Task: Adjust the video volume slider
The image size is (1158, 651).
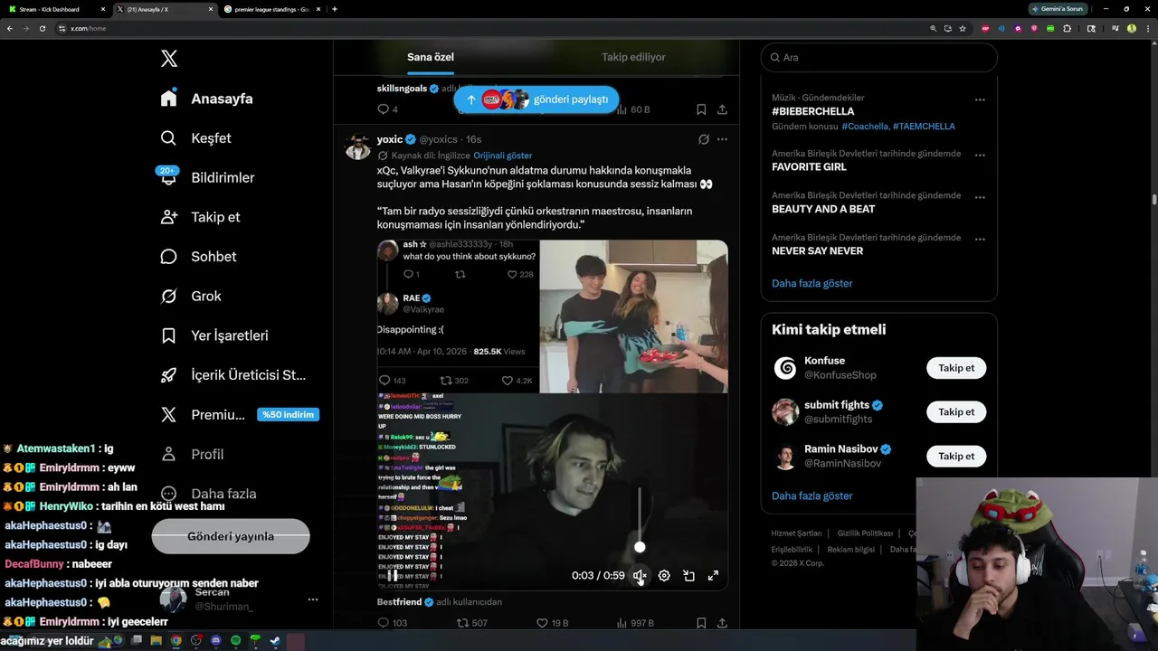Action: 640,547
